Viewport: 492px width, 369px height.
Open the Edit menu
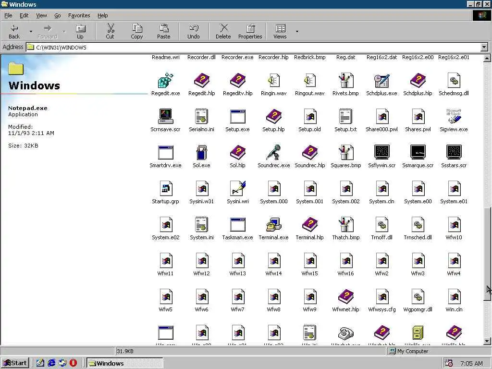[x=24, y=15]
